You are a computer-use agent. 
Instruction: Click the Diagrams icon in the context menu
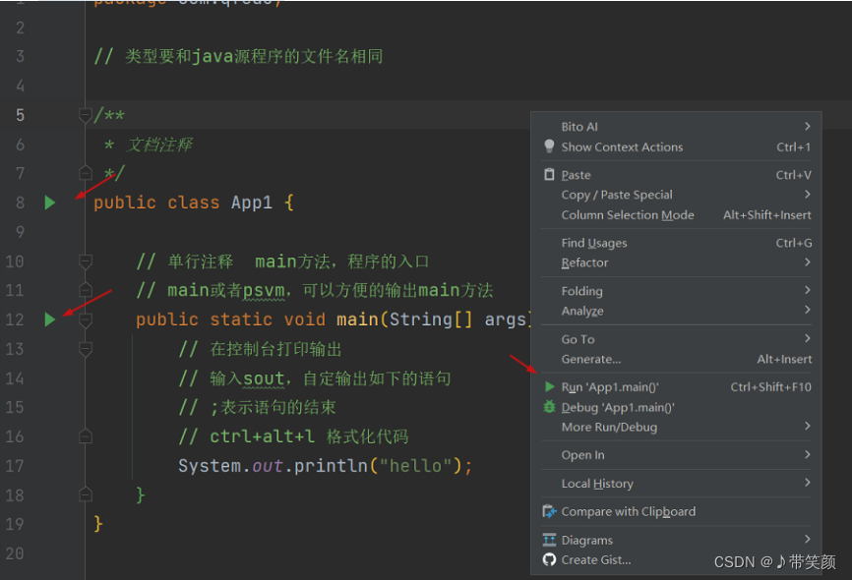point(550,539)
